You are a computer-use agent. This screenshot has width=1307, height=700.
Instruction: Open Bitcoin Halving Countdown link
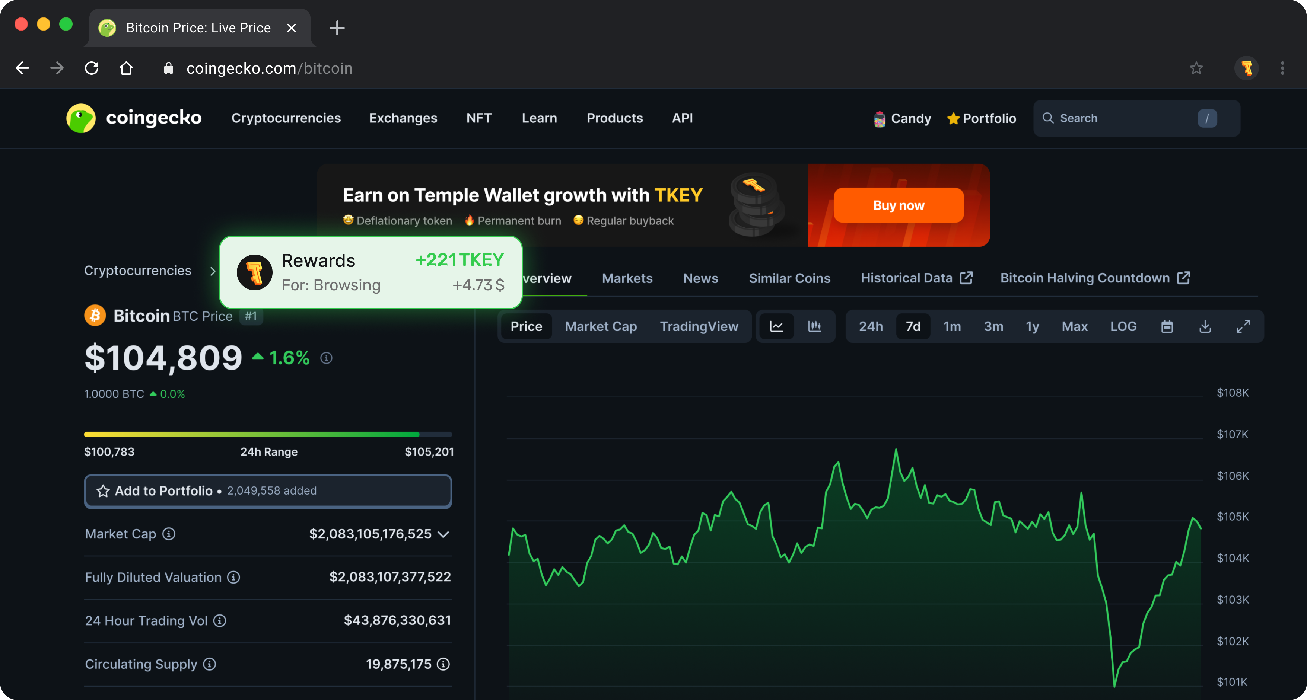[1095, 278]
